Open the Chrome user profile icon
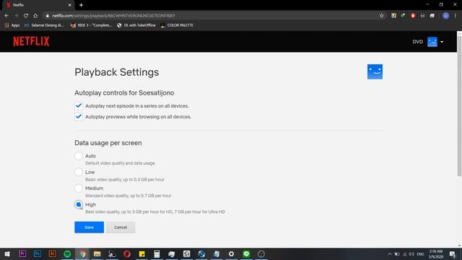Viewport: 462px width, 260px height. [x=445, y=16]
